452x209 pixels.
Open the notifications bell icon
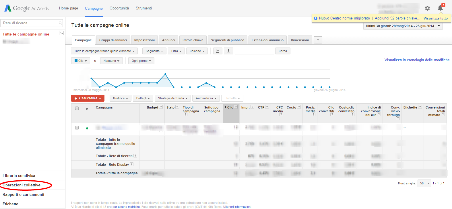pyautogui.click(x=440, y=8)
